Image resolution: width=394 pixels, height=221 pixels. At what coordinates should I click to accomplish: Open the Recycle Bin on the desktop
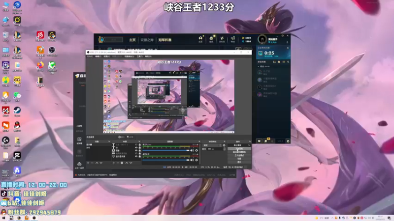click(5, 35)
